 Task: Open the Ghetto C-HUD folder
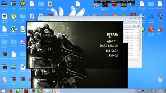23,18
